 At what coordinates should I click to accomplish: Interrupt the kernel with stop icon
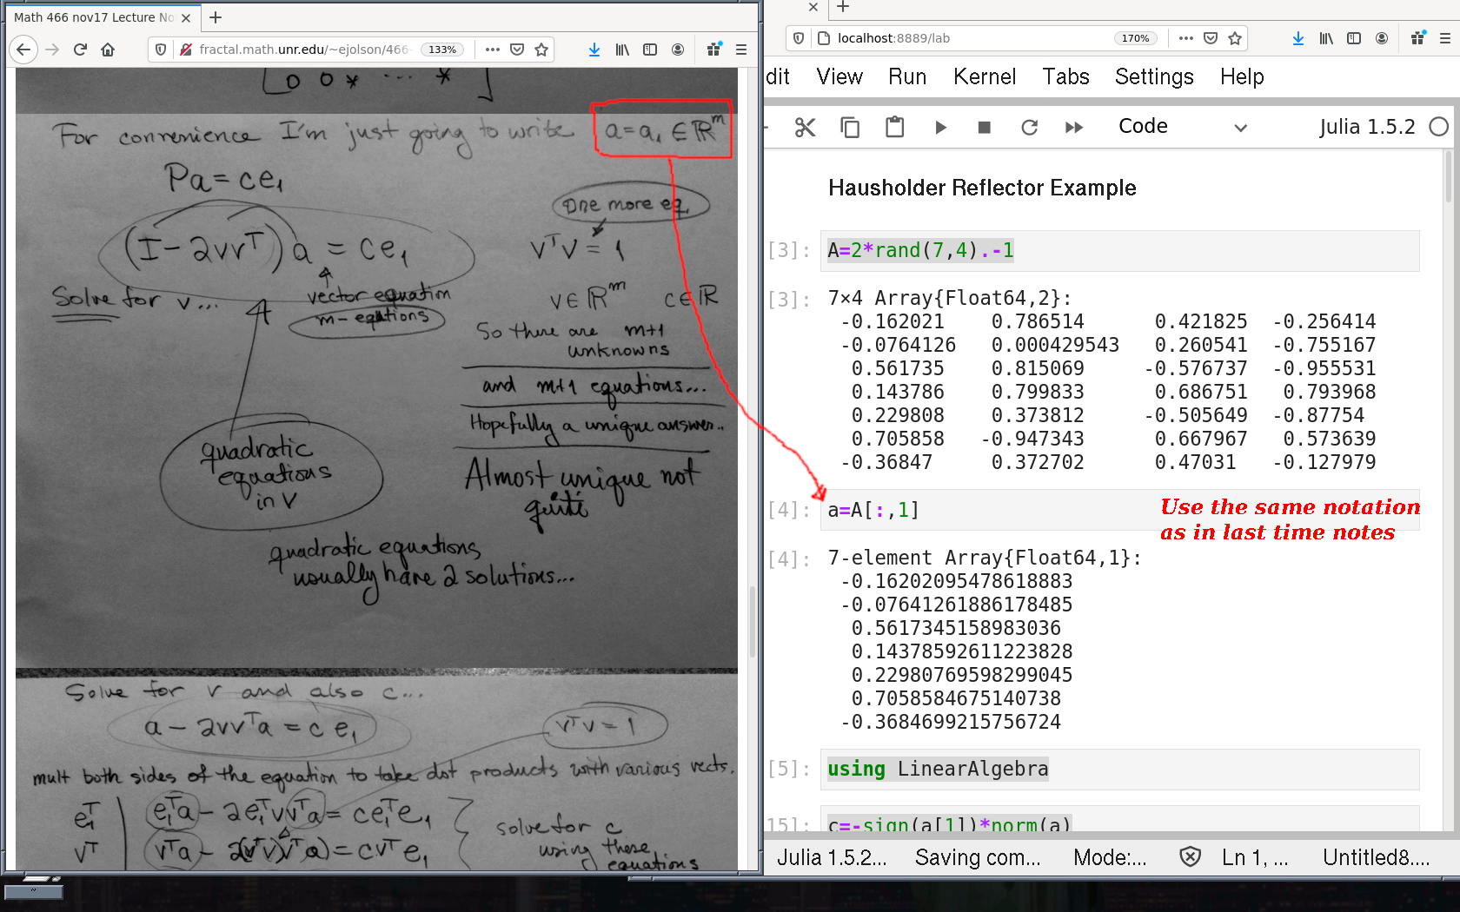click(985, 128)
